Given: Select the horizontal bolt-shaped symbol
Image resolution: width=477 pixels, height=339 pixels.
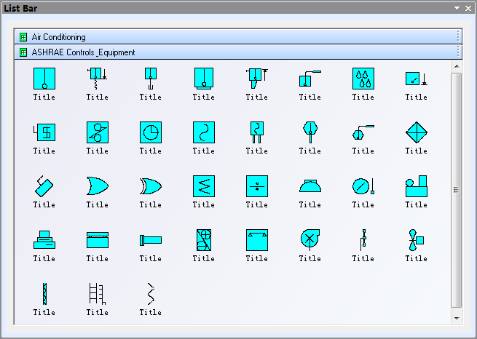Looking at the screenshot, I should tap(150, 239).
